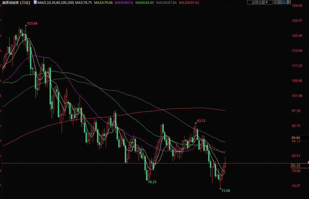Viewport: 309px width, 199px height.
Task: Click the 81.33 current price tag
Action: [x=296, y=166]
